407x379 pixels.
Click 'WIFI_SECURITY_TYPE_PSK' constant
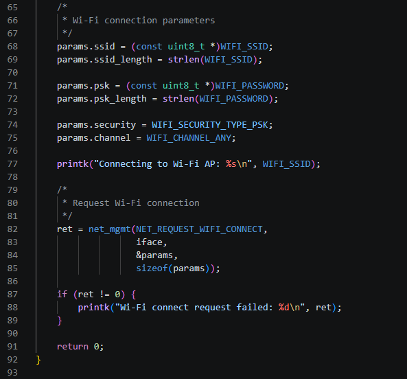click(210, 125)
